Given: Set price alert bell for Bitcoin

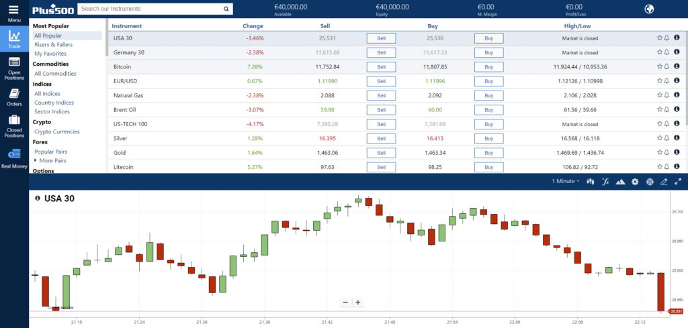Looking at the screenshot, I should click(x=666, y=66).
